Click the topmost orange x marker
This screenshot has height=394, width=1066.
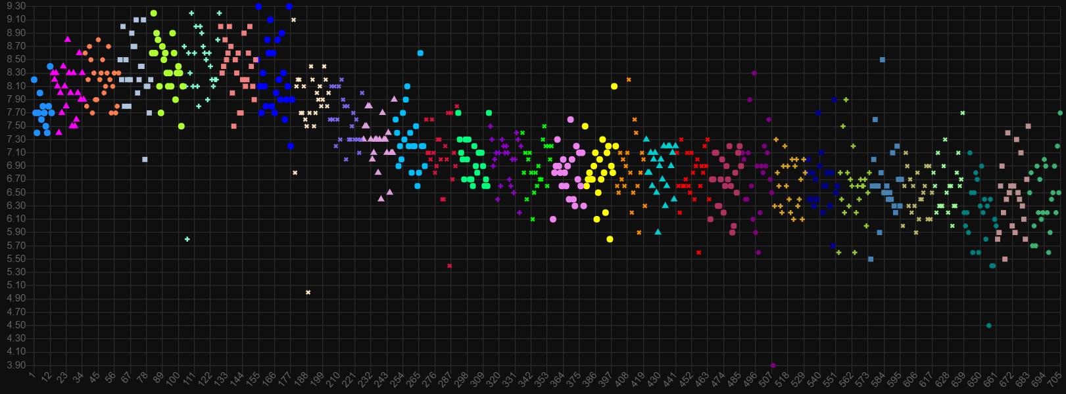click(x=629, y=79)
